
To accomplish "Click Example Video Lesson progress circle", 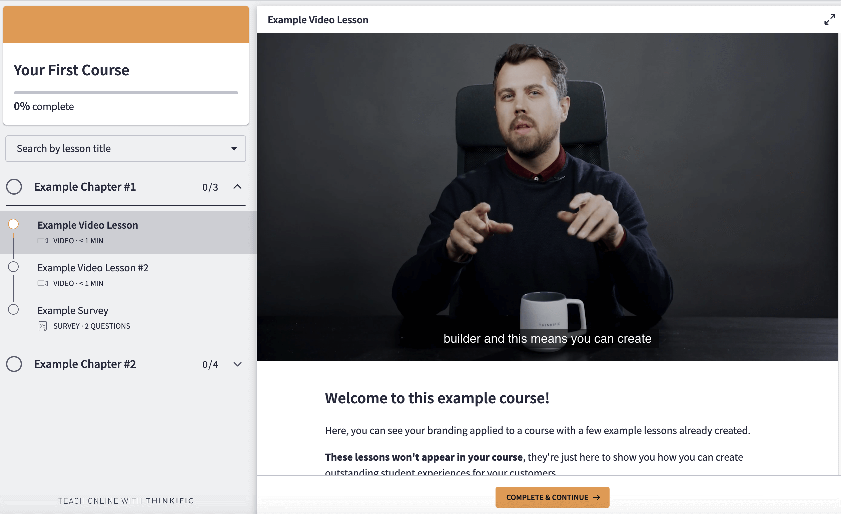I will 13,224.
